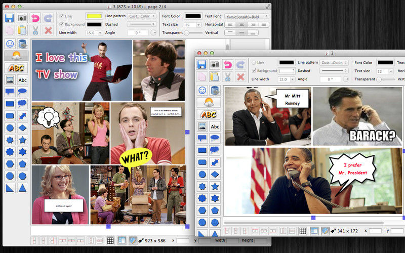Open Dashed style dropdown in back window

point(142,24)
